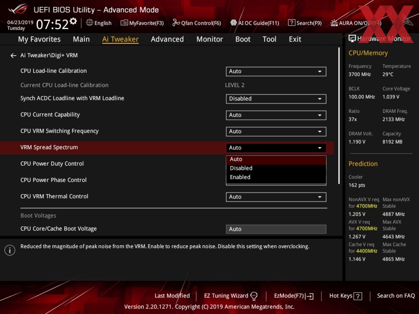This screenshot has width=419, height=314.
Task: Toggle AURA ON/OFF light icon
Action: [x=334, y=23]
